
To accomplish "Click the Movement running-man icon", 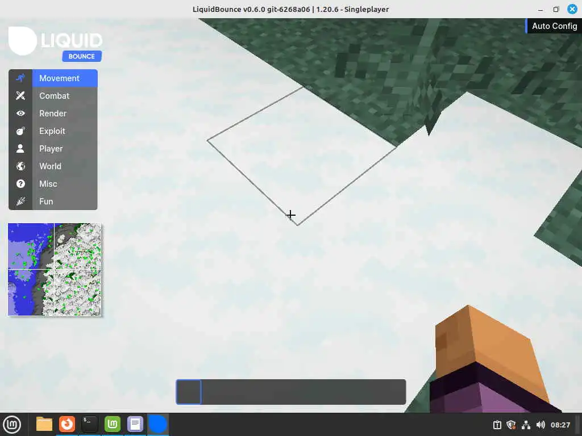I will point(20,78).
